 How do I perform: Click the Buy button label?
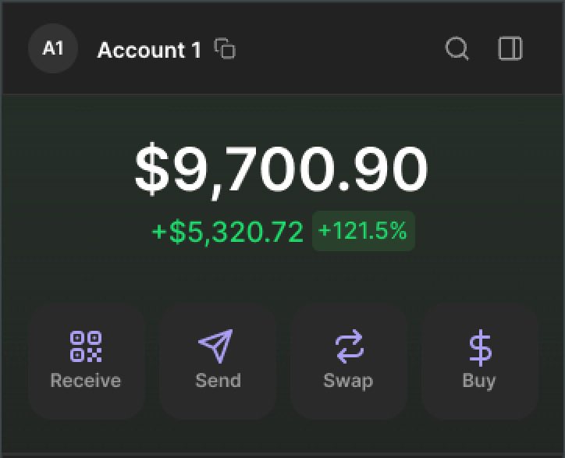[x=479, y=382]
